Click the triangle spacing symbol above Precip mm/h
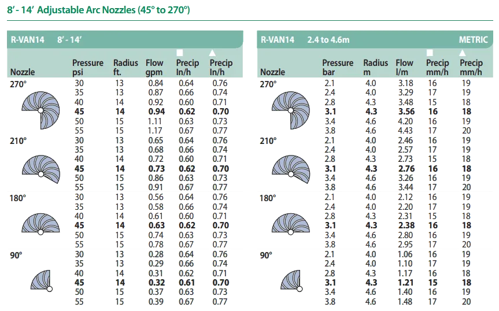The width and height of the screenshot is (499, 311). [463, 53]
